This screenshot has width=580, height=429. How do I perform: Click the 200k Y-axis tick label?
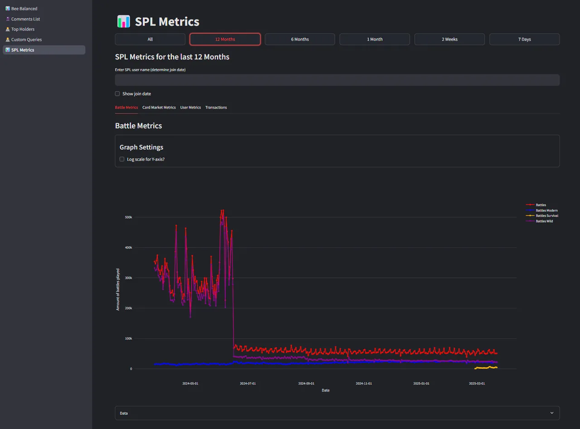pos(128,308)
